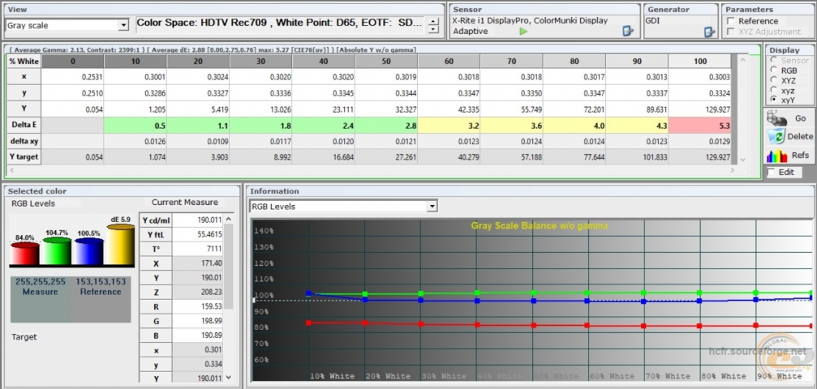Screen dimensions: 817x389
Task: Select the lowercase xyz display option
Action: [x=772, y=90]
